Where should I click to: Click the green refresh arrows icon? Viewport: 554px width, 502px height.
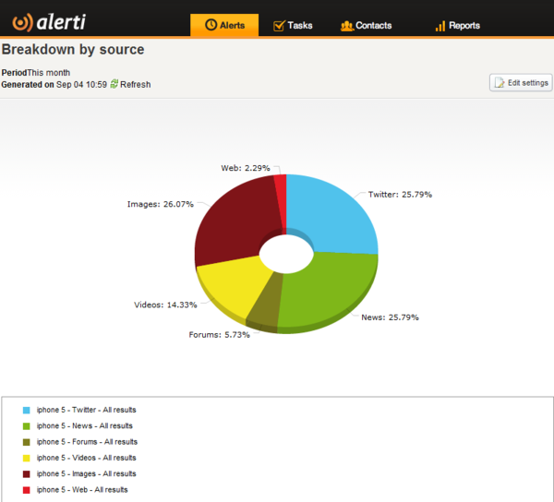click(114, 84)
